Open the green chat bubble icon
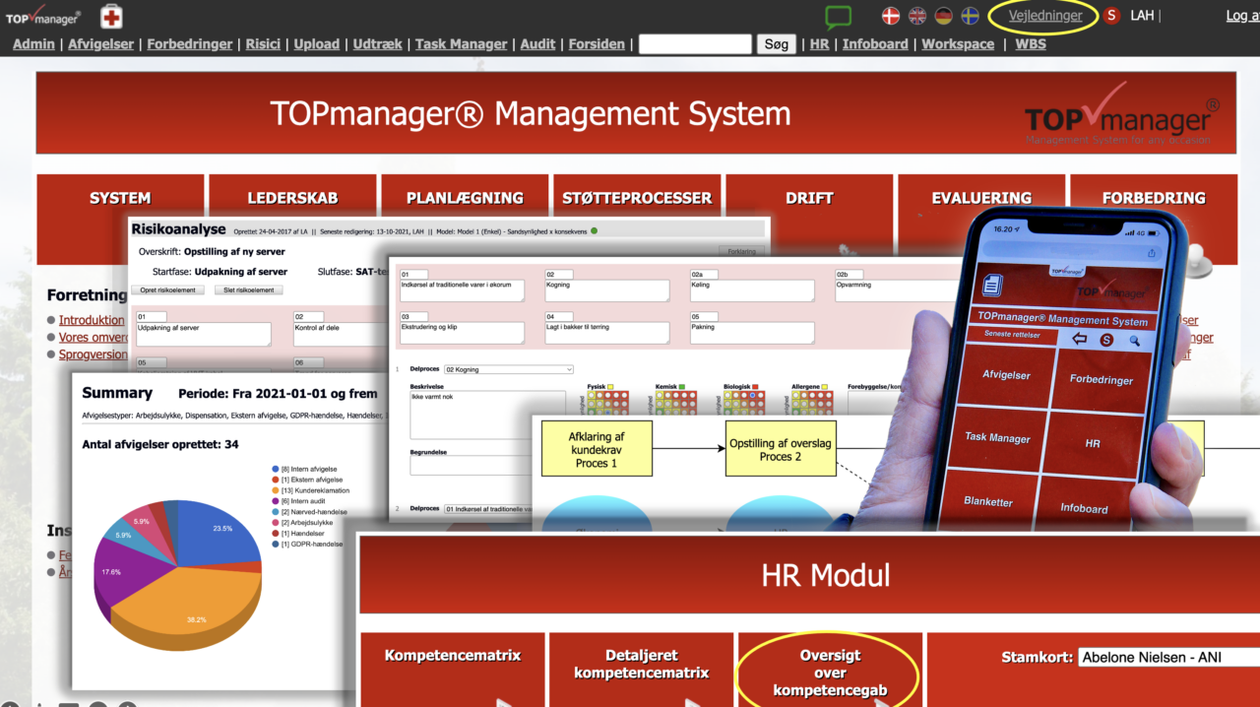 [838, 17]
